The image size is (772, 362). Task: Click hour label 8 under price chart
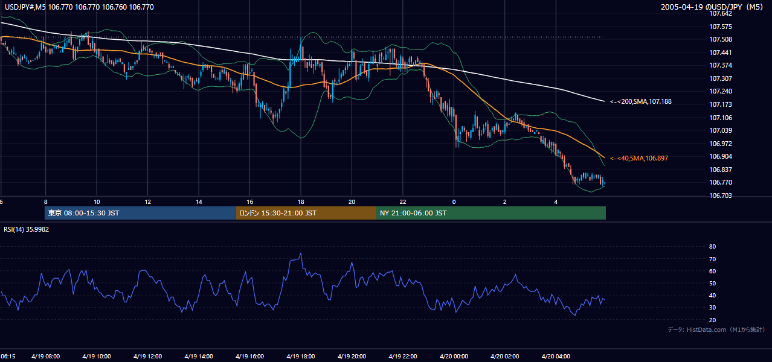coord(46,202)
